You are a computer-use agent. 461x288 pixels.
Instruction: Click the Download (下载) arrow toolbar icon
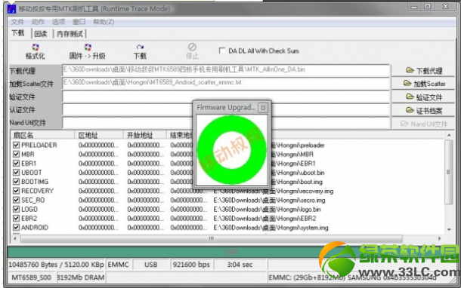(140, 47)
